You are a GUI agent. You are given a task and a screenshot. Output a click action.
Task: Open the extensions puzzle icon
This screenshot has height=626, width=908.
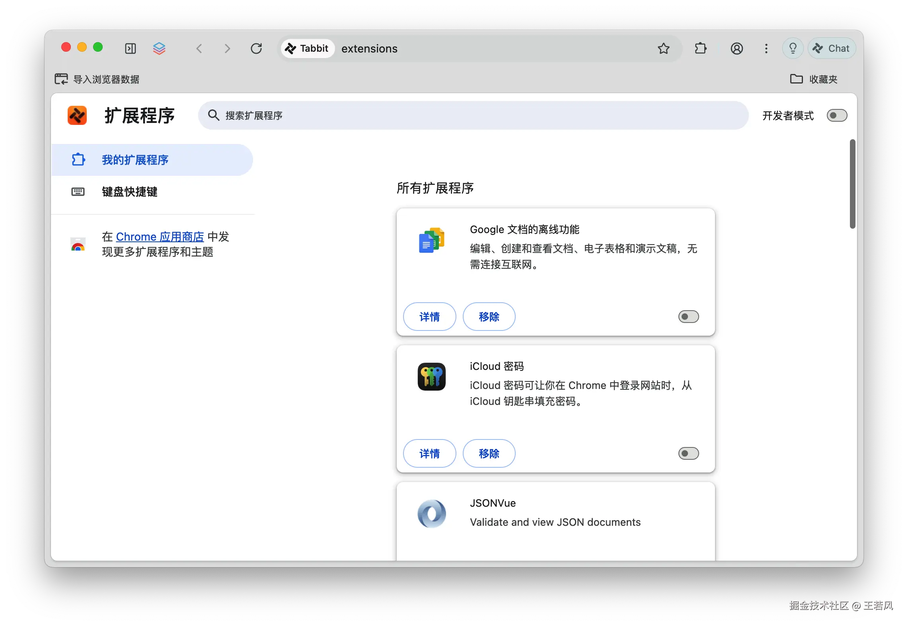[x=700, y=49]
